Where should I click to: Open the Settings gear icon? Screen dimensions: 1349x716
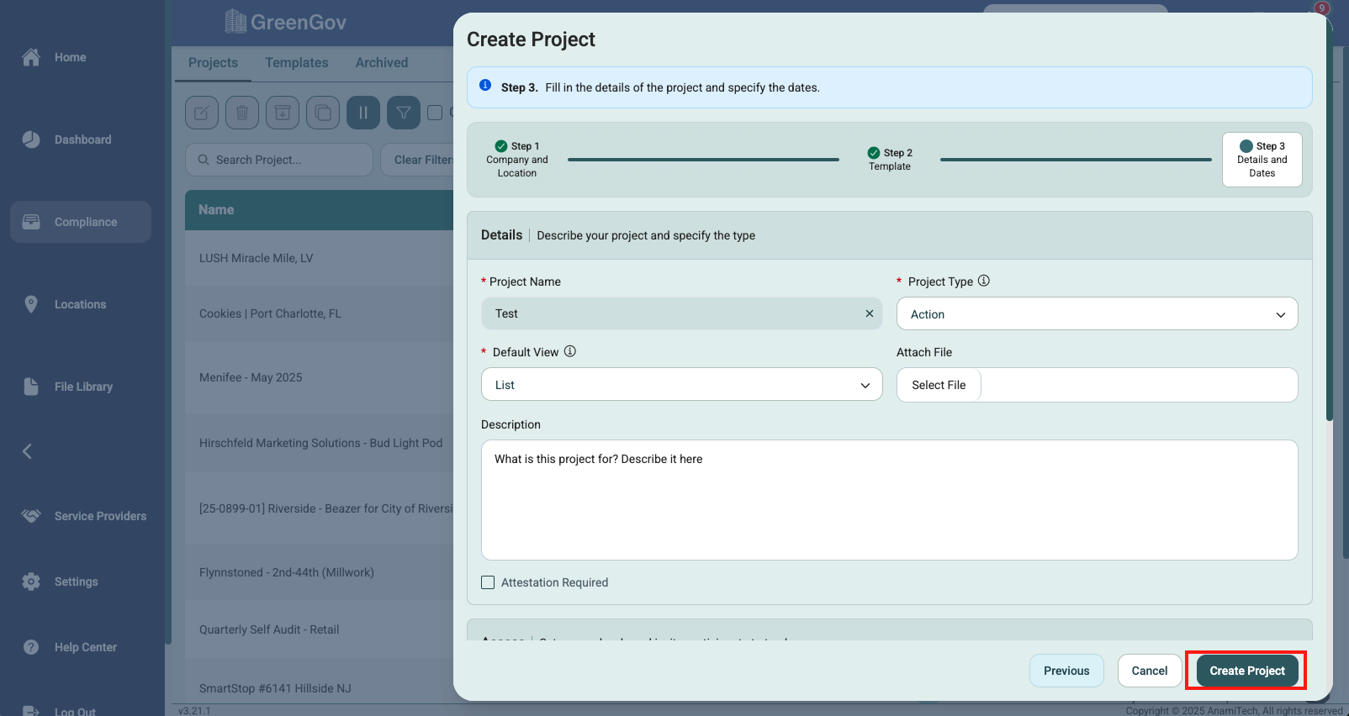pos(31,582)
